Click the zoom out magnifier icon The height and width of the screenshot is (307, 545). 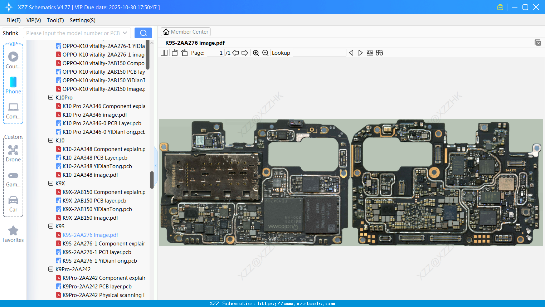pyautogui.click(x=265, y=53)
